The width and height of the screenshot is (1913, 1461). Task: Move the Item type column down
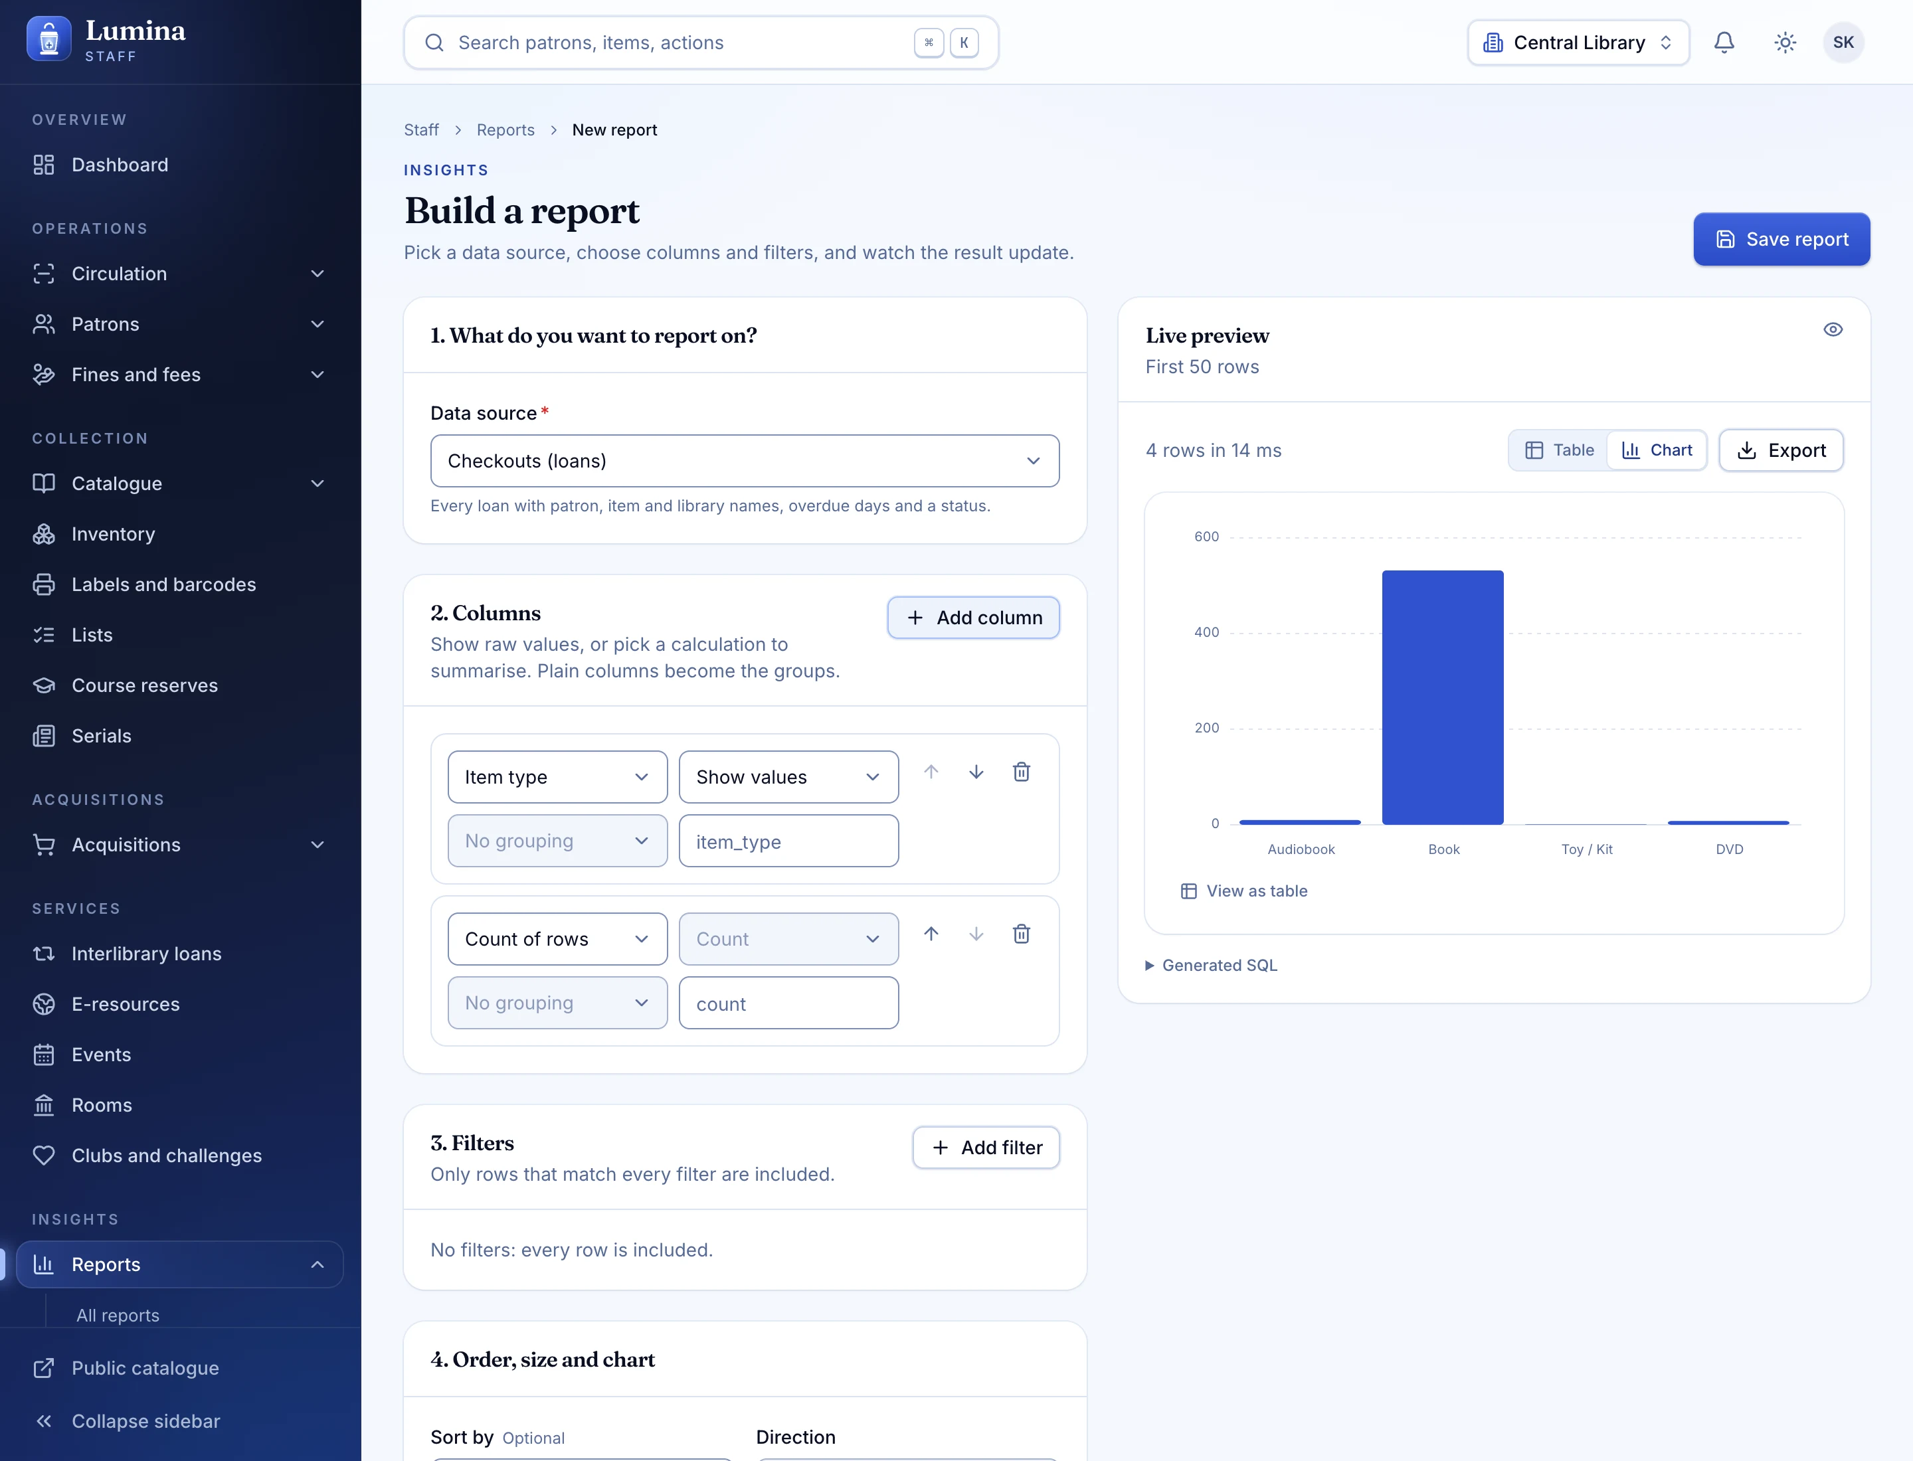click(976, 772)
